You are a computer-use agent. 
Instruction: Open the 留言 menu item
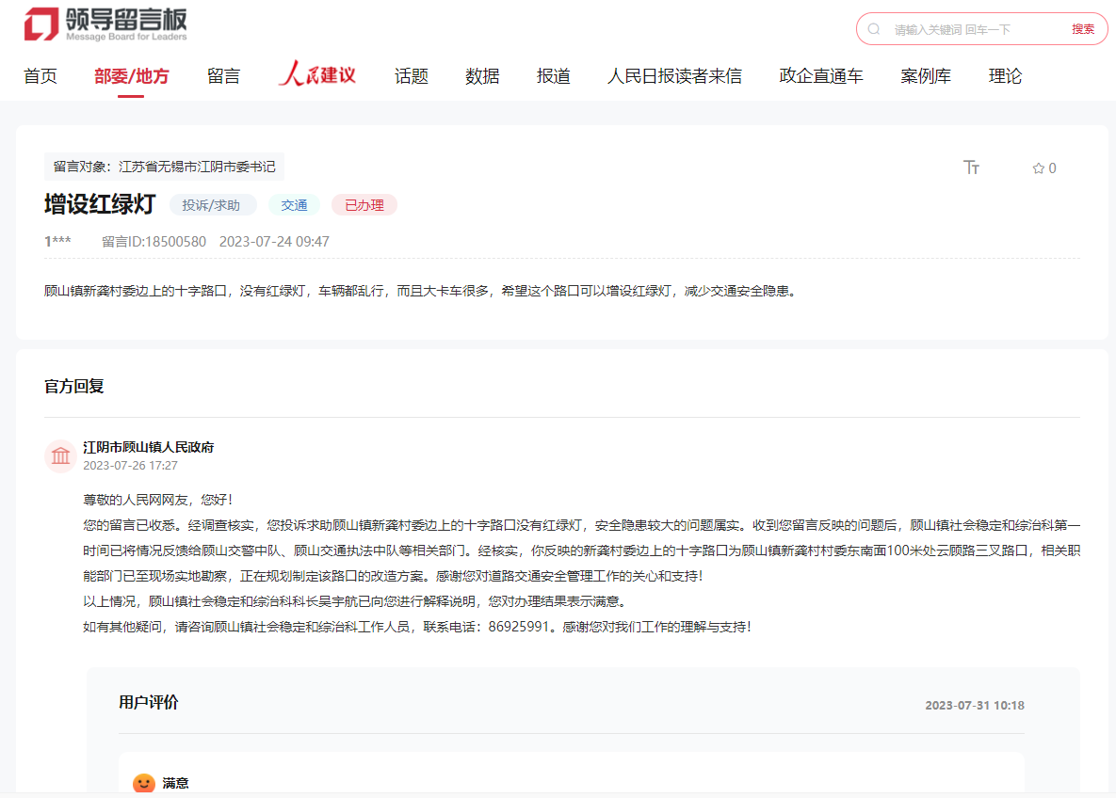223,76
